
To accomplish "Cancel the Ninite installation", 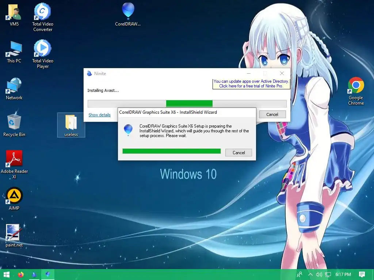I will point(272,114).
